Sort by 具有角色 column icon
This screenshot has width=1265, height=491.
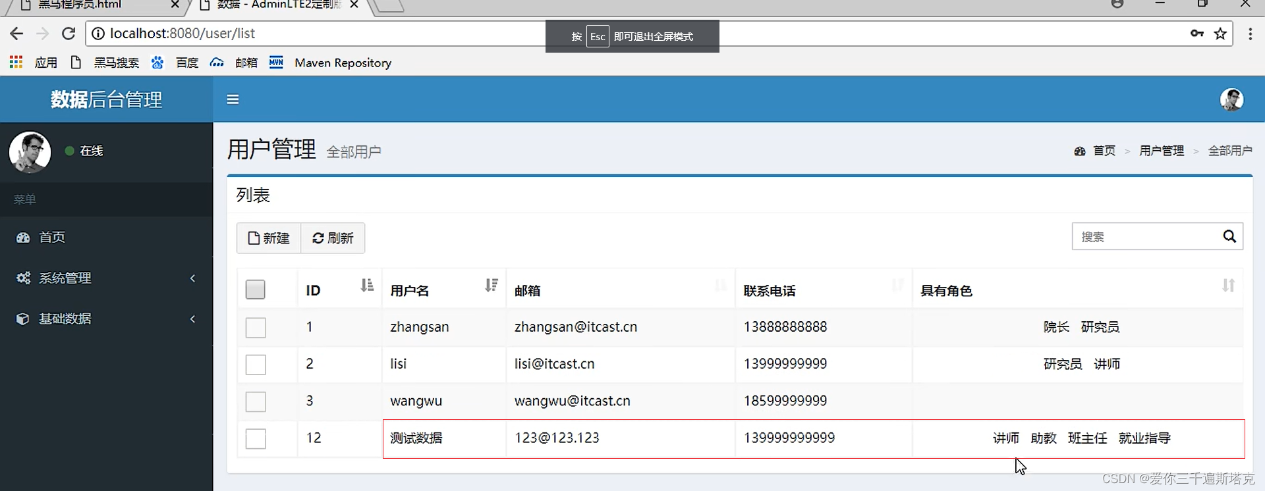[1229, 285]
